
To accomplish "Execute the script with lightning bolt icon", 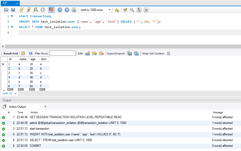I will click(22, 10).
